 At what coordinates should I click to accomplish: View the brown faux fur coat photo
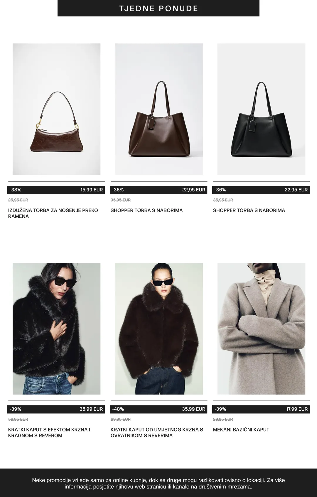click(x=159, y=328)
